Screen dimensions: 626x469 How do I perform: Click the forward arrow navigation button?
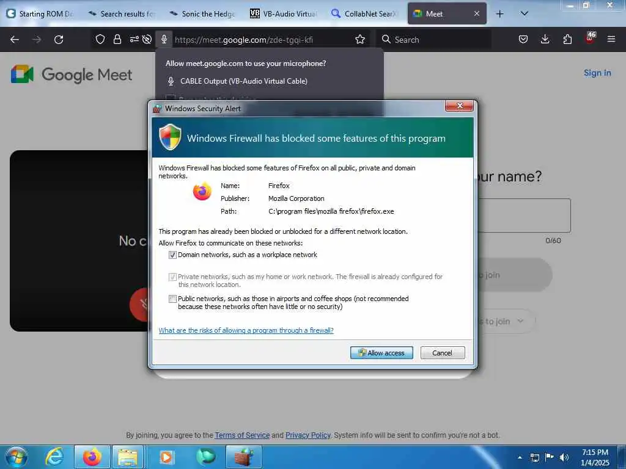(37, 40)
